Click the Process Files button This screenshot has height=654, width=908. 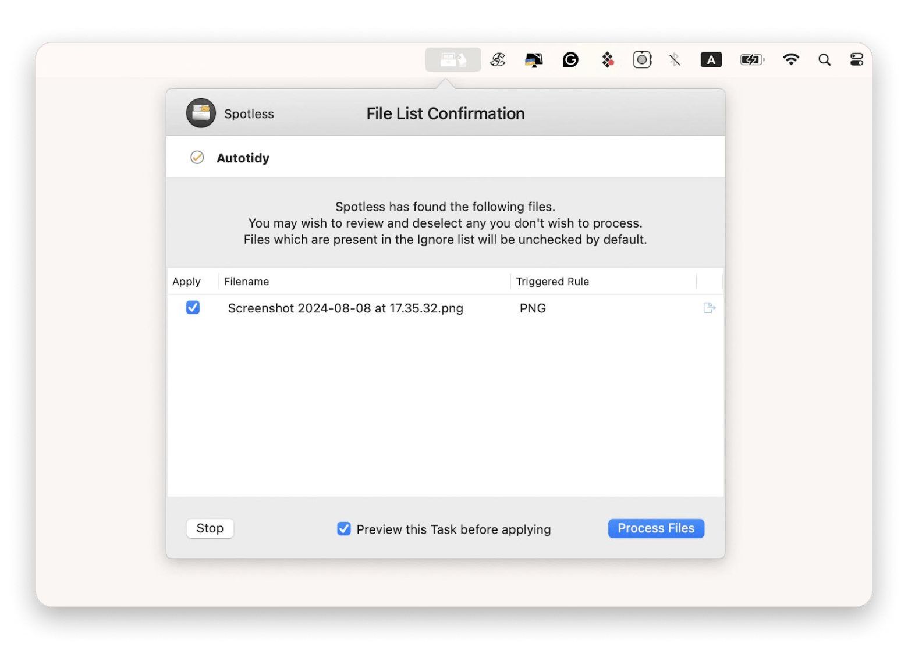[656, 528]
